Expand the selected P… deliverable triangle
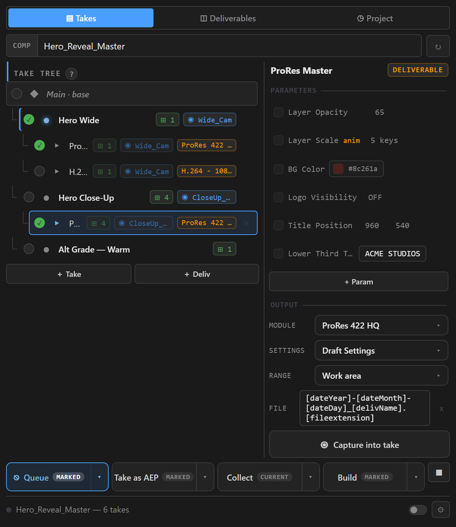456x527 pixels. [x=57, y=223]
